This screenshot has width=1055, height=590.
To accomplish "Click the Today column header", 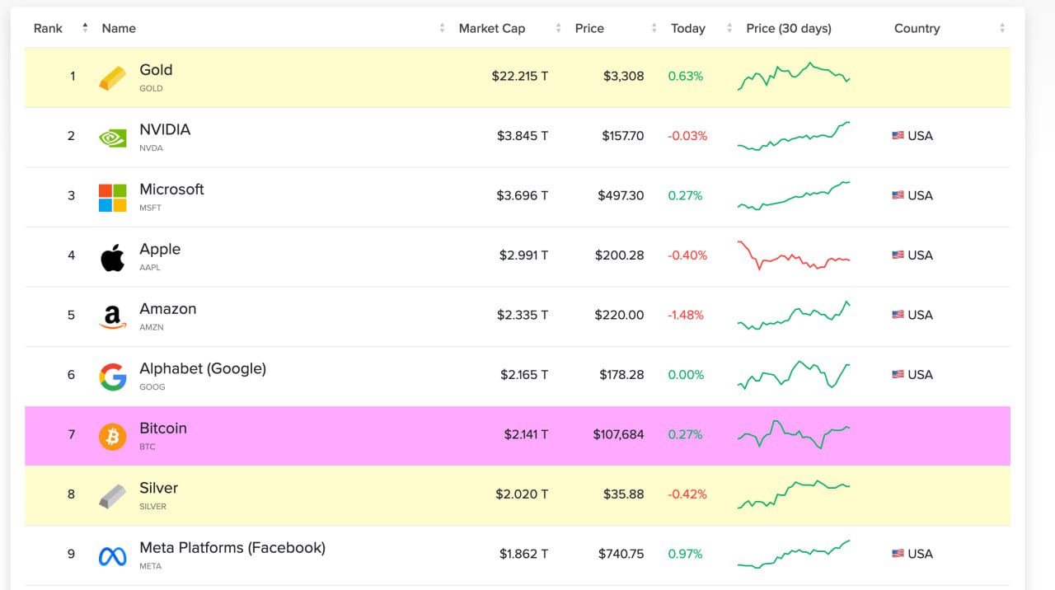I will [x=688, y=28].
